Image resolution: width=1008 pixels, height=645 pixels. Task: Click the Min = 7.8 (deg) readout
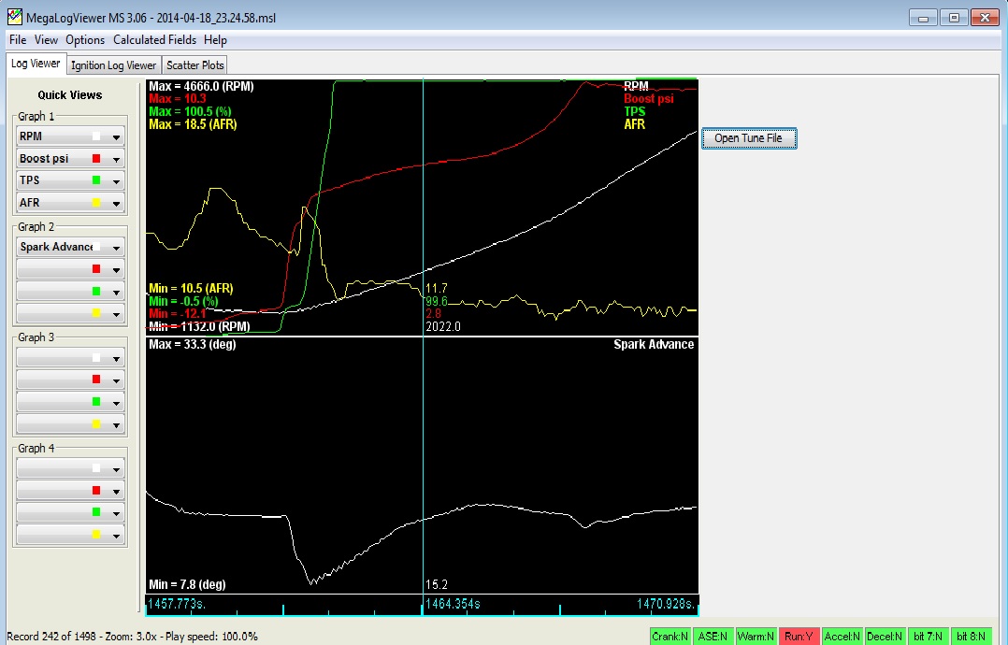click(187, 584)
